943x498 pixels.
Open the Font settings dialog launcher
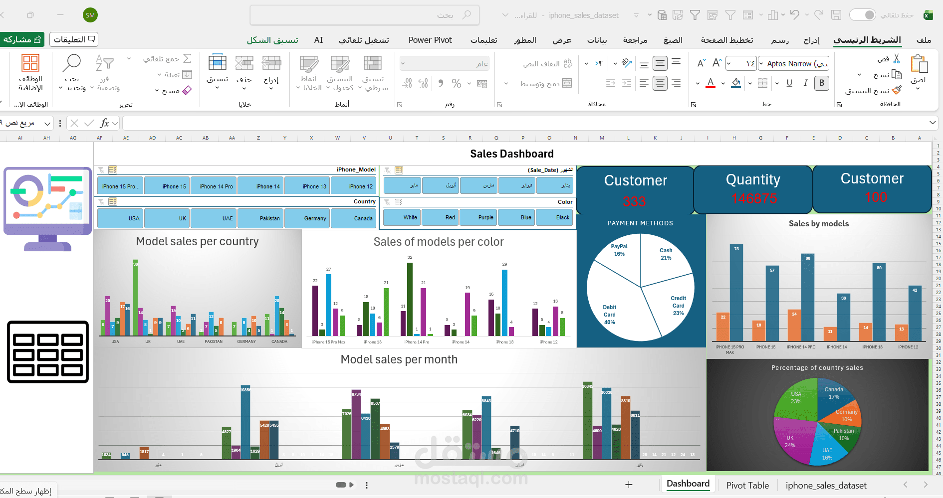[693, 105]
